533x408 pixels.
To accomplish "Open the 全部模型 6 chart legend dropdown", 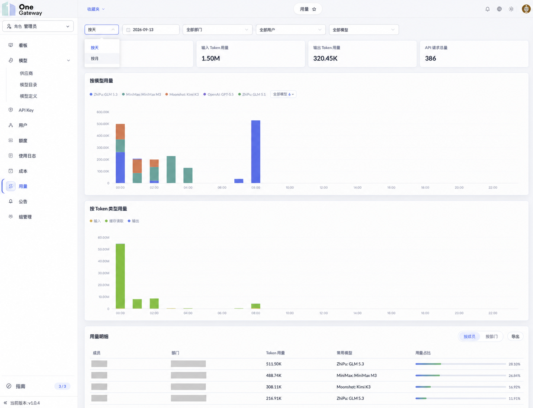I will coord(283,94).
